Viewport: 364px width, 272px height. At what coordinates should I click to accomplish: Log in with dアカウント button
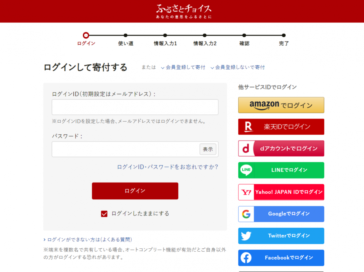pyautogui.click(x=281, y=148)
